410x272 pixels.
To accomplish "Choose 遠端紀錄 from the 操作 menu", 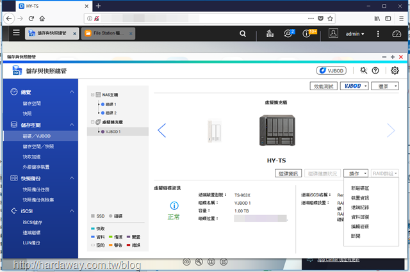I will 360,207.
